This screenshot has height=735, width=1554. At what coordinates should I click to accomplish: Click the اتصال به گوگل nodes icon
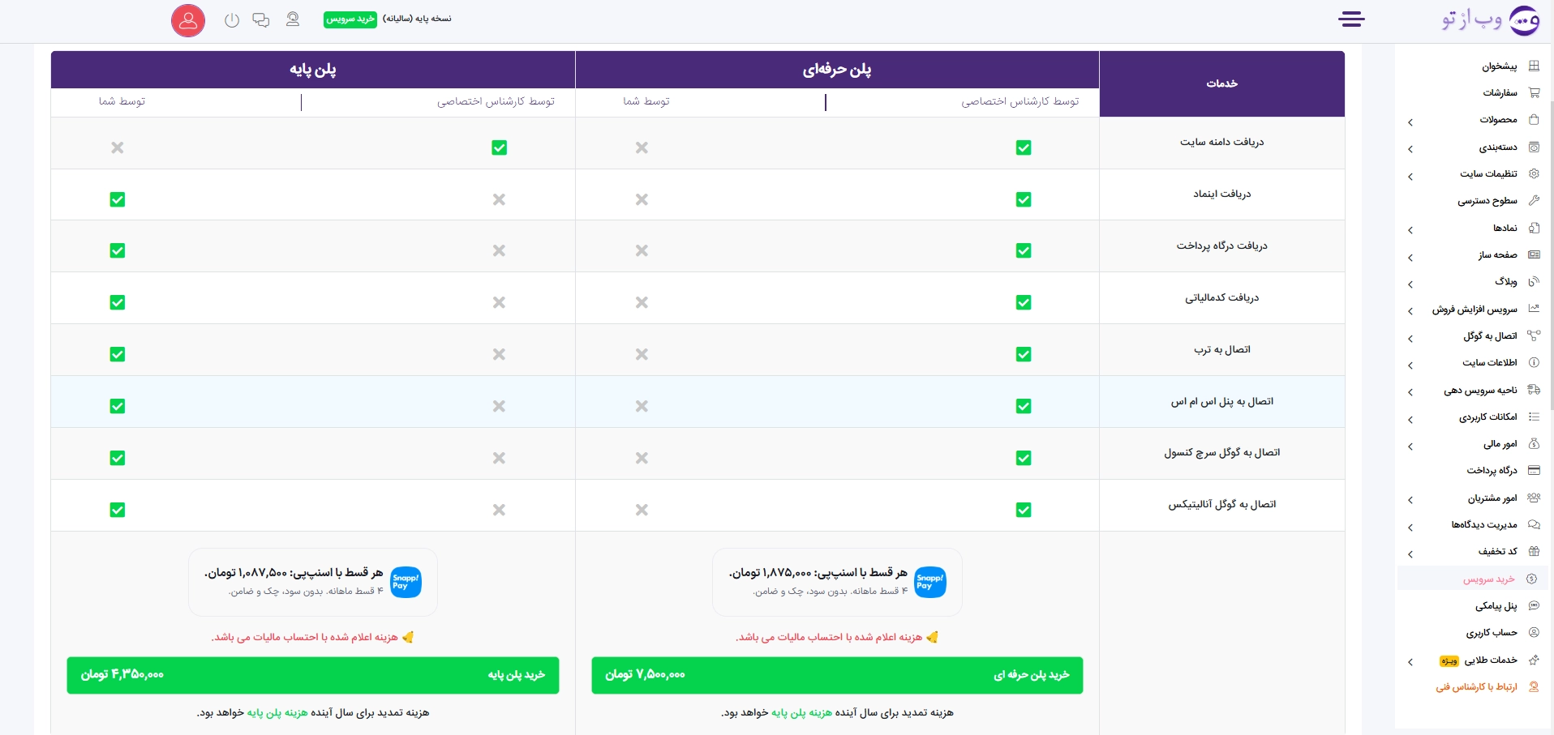tap(1534, 335)
